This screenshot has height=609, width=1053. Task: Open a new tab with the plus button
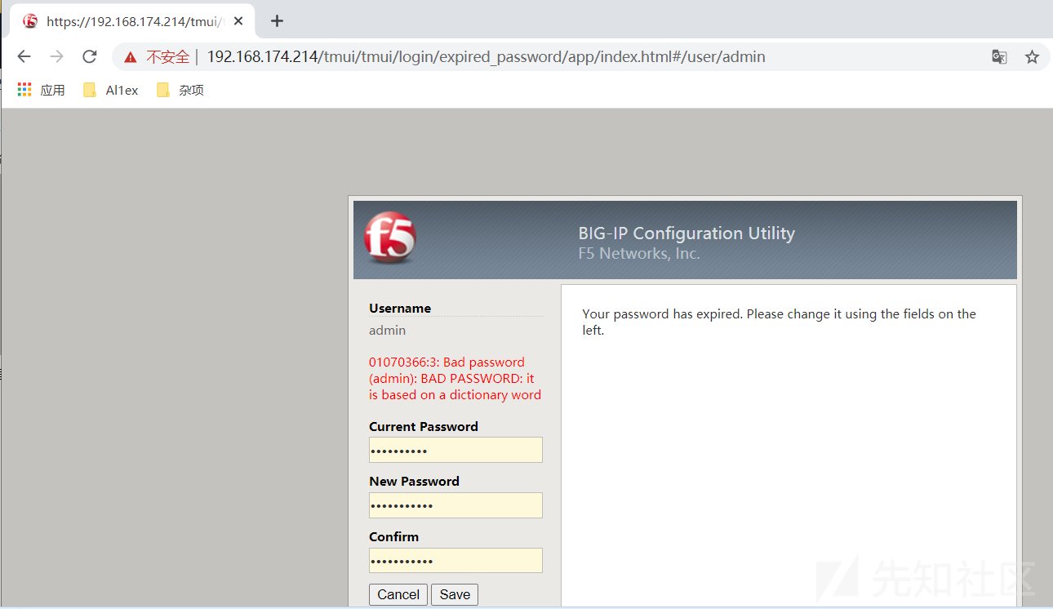[x=277, y=21]
